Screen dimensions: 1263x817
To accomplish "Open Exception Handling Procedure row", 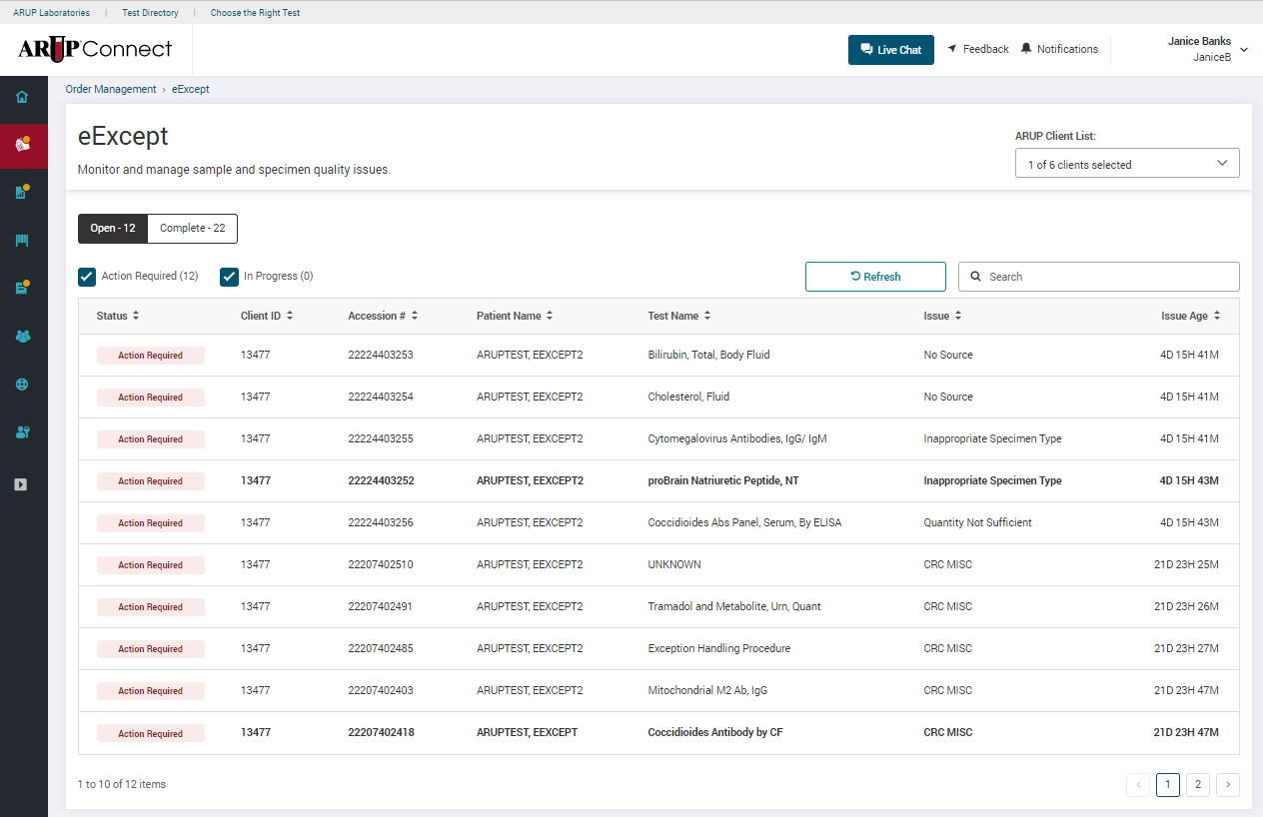I will pyautogui.click(x=719, y=648).
